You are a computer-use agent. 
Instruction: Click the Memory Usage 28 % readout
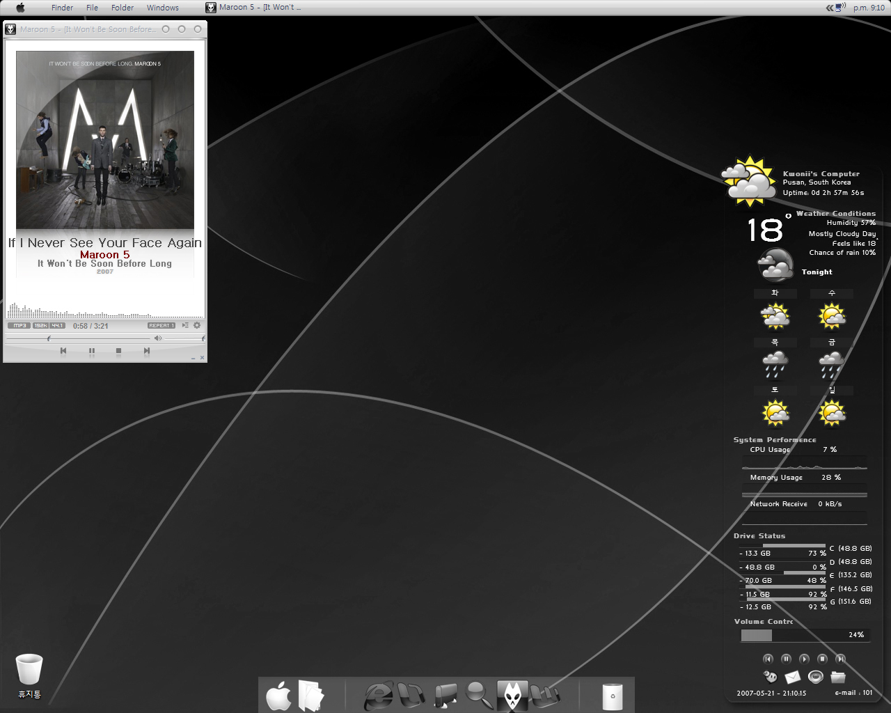pos(796,478)
